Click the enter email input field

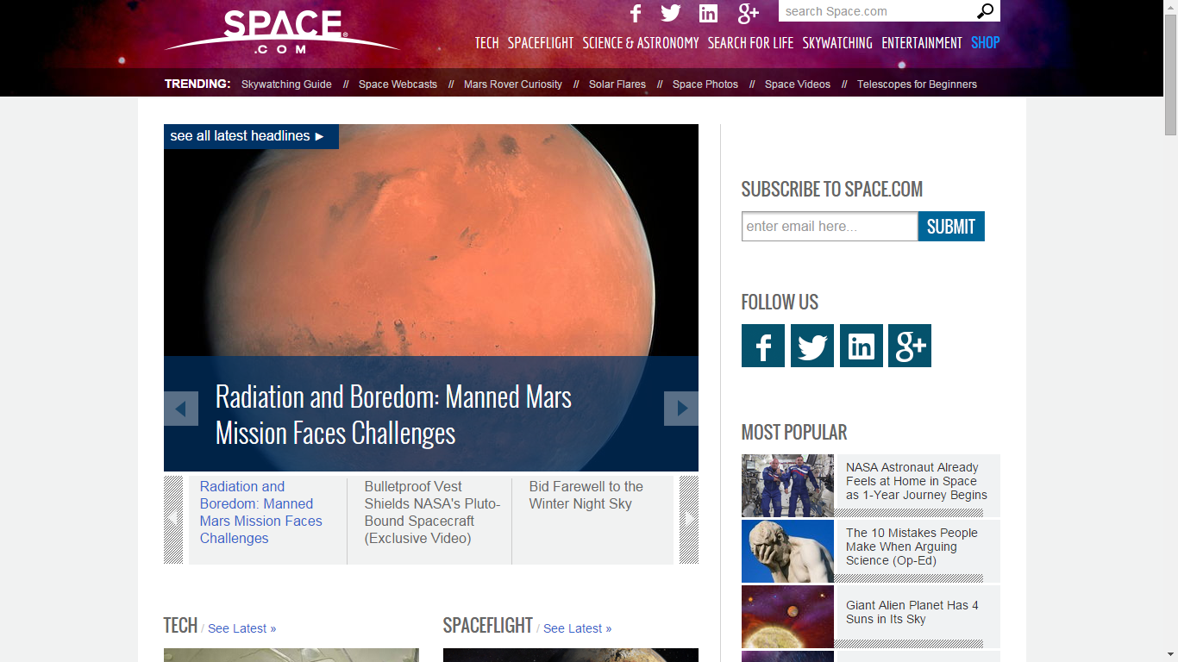coord(830,227)
